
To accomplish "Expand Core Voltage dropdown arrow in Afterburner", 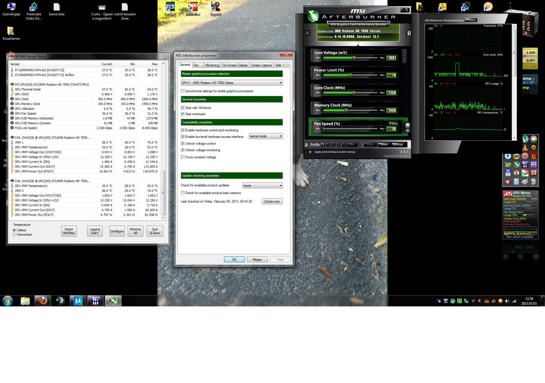I will pyautogui.click(x=404, y=57).
